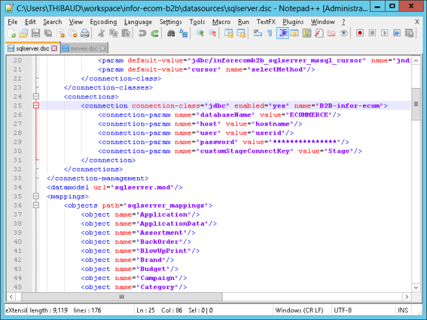Open the Encoding menu

[103, 21]
